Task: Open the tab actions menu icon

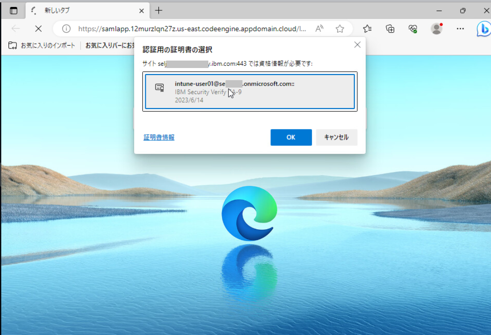Action: [14, 11]
